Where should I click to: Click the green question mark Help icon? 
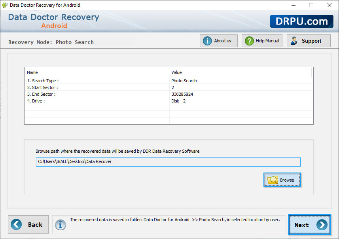(249, 41)
